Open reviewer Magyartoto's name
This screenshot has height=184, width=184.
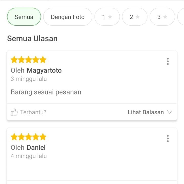(44, 70)
